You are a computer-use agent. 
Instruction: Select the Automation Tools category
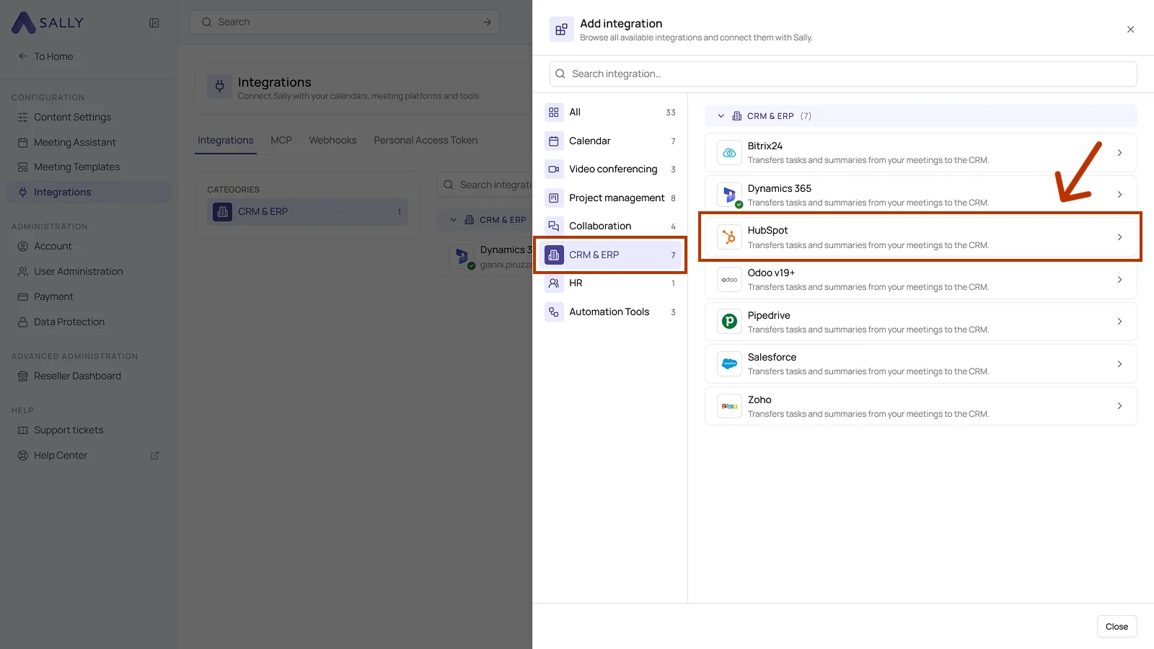(x=610, y=312)
